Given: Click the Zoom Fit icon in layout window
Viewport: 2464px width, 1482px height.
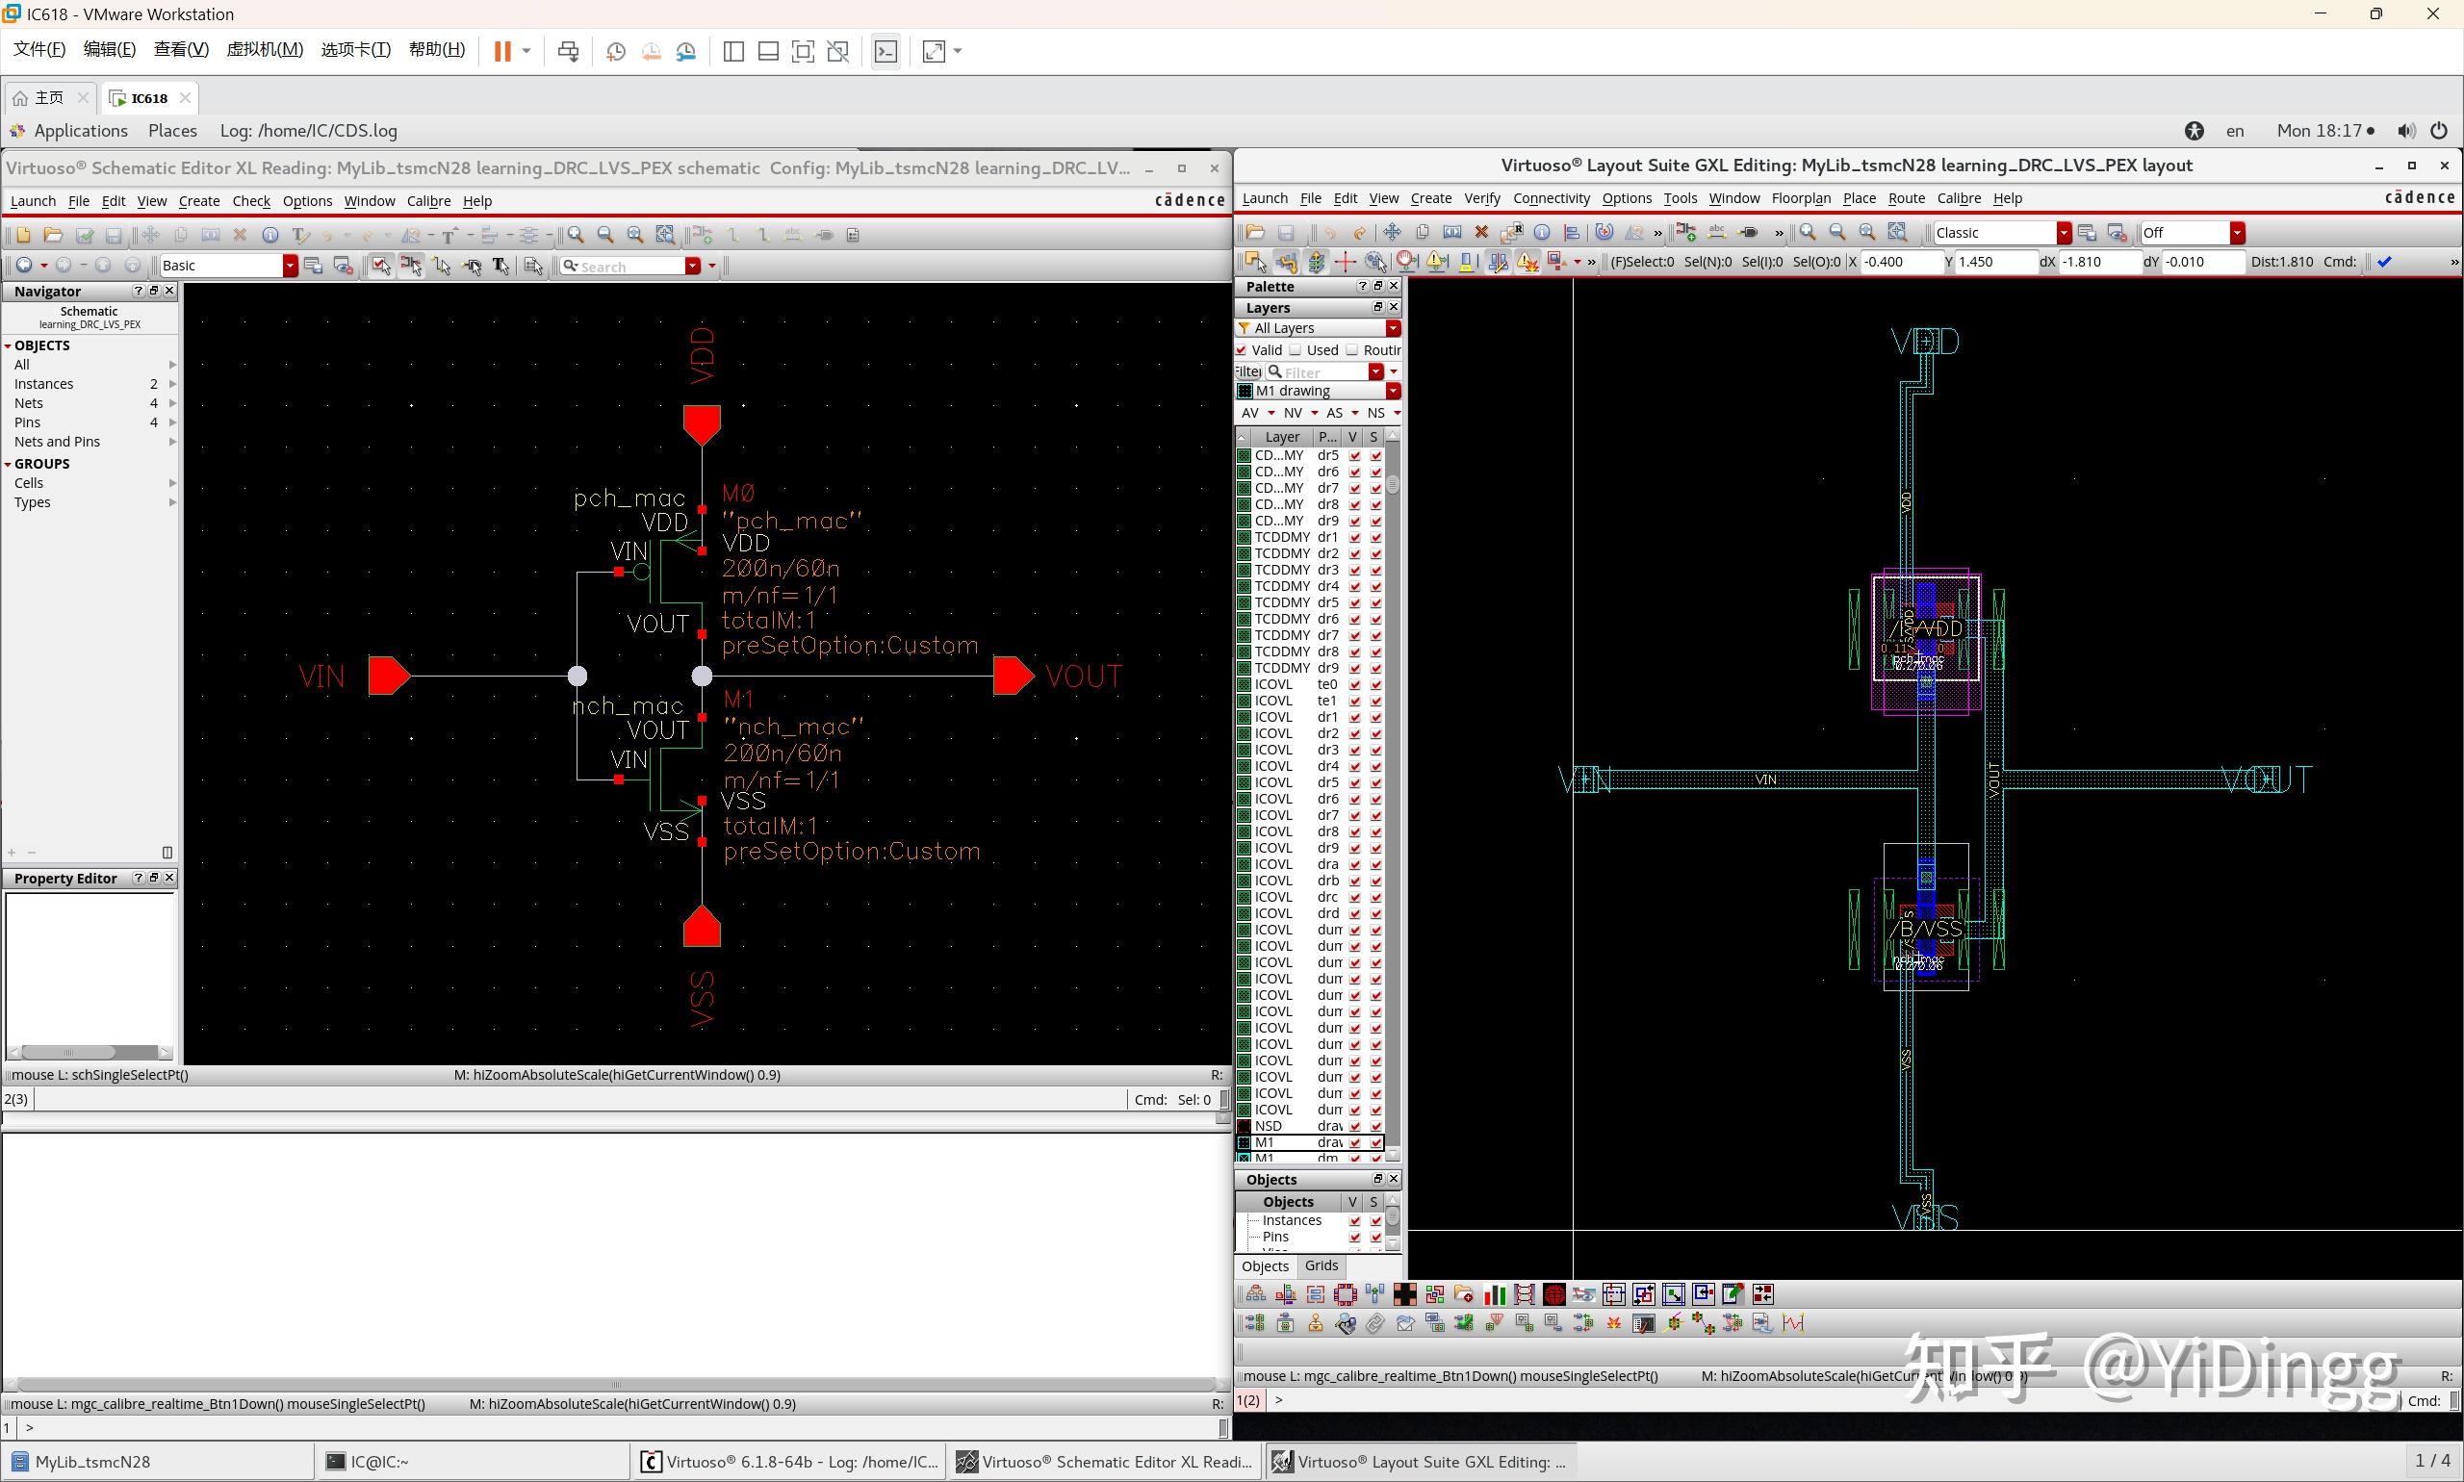Looking at the screenshot, I should click(1866, 232).
